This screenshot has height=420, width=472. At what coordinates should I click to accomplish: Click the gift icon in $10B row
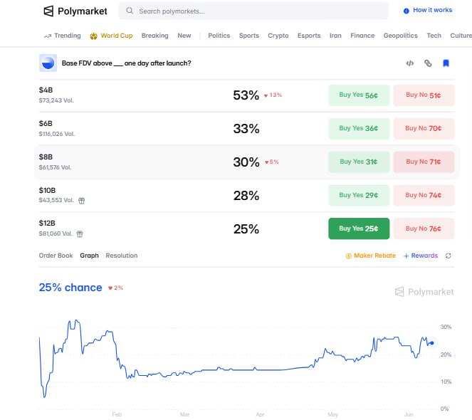click(82, 201)
